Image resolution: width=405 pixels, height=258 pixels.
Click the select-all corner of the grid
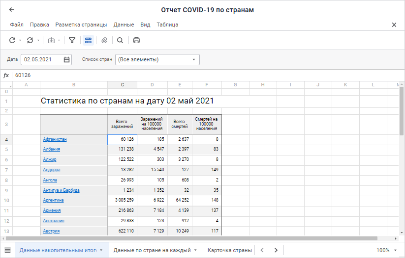coord(6,85)
